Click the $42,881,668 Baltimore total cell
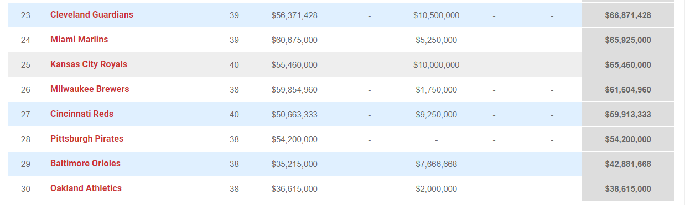Image resolution: width=685 pixels, height=205 pixels. (x=628, y=164)
